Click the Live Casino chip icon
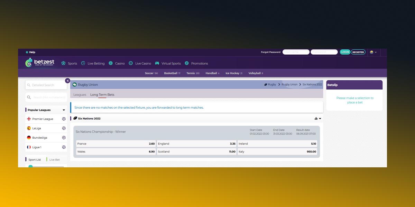The height and width of the screenshot is (207, 415). [131, 63]
